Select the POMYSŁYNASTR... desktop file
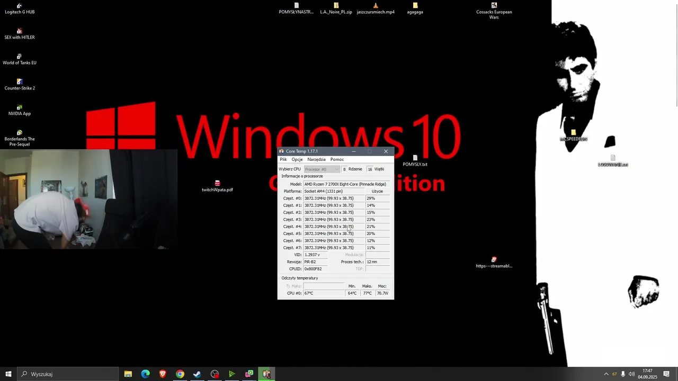The image size is (678, 381). [296, 8]
